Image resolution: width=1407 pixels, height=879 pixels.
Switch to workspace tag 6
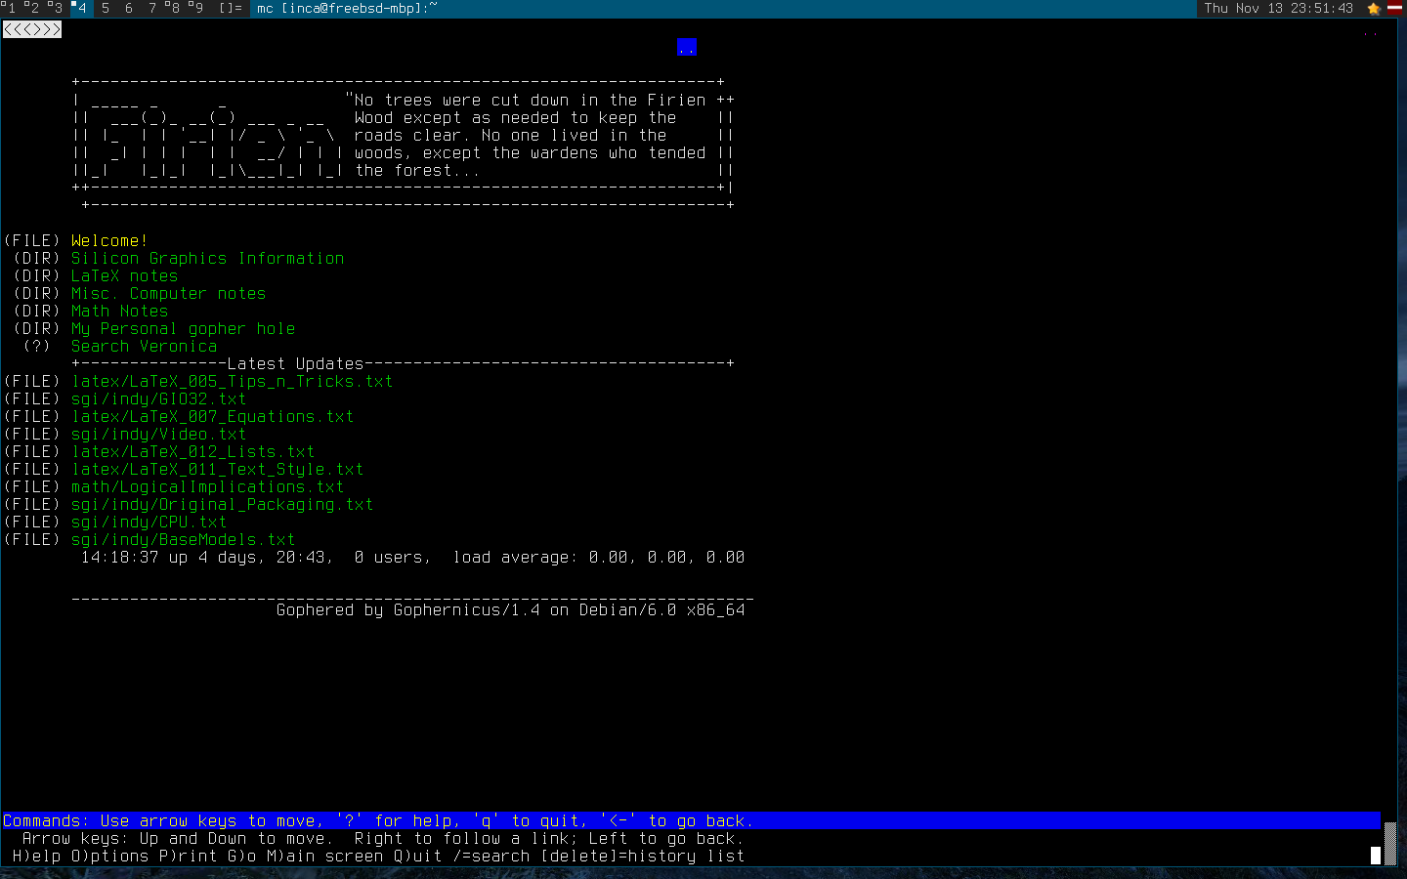pos(128,8)
